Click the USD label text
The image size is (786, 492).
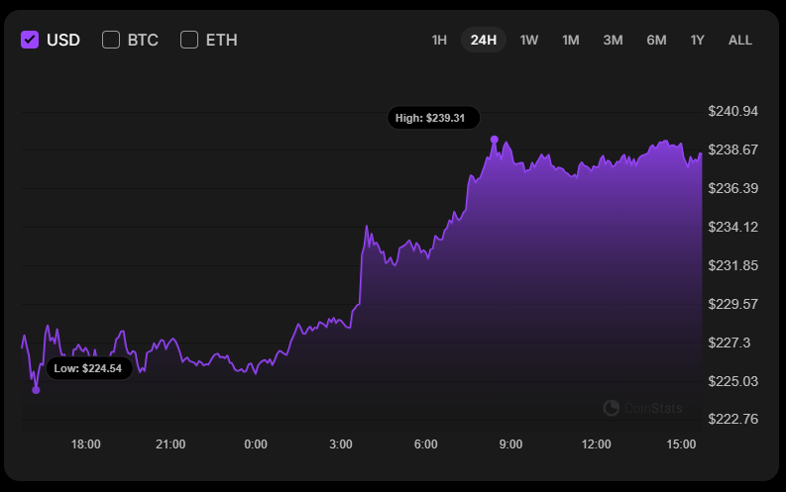tap(63, 40)
